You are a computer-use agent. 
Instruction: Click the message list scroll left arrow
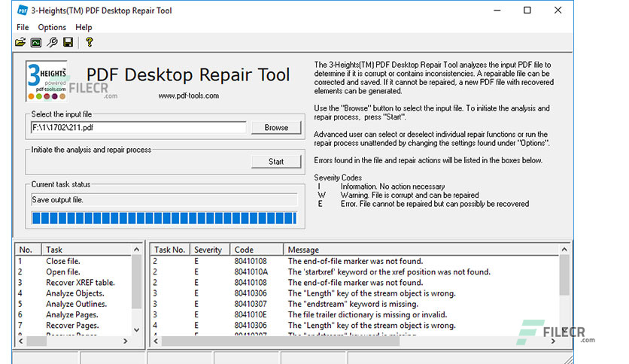click(x=156, y=341)
